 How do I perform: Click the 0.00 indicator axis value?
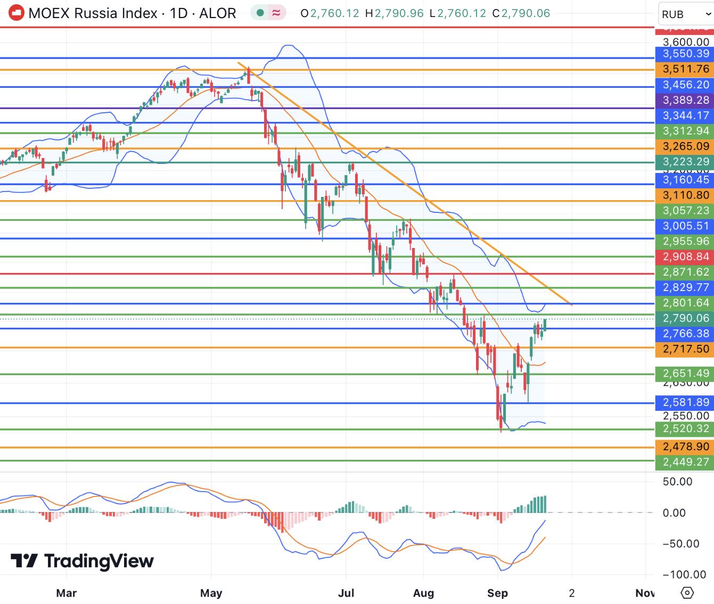(674, 513)
